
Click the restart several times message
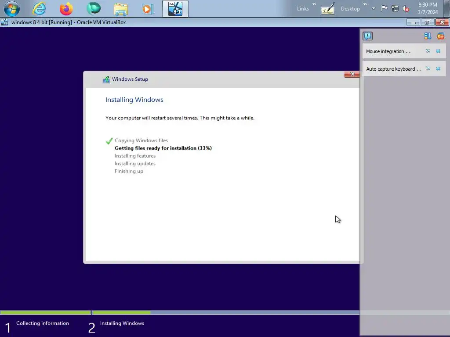180,118
